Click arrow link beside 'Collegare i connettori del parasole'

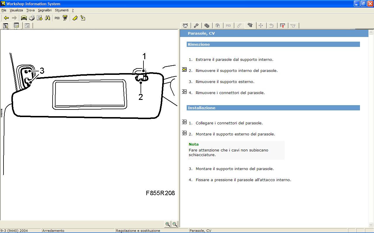click(x=184, y=122)
